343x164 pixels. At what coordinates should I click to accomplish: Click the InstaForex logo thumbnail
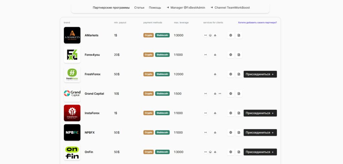[x=72, y=113]
